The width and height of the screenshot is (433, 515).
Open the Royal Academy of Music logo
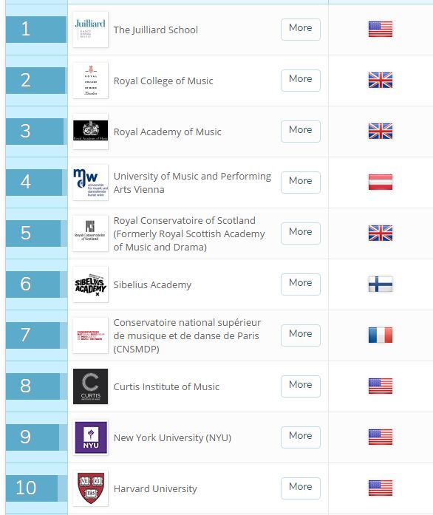[x=90, y=132]
